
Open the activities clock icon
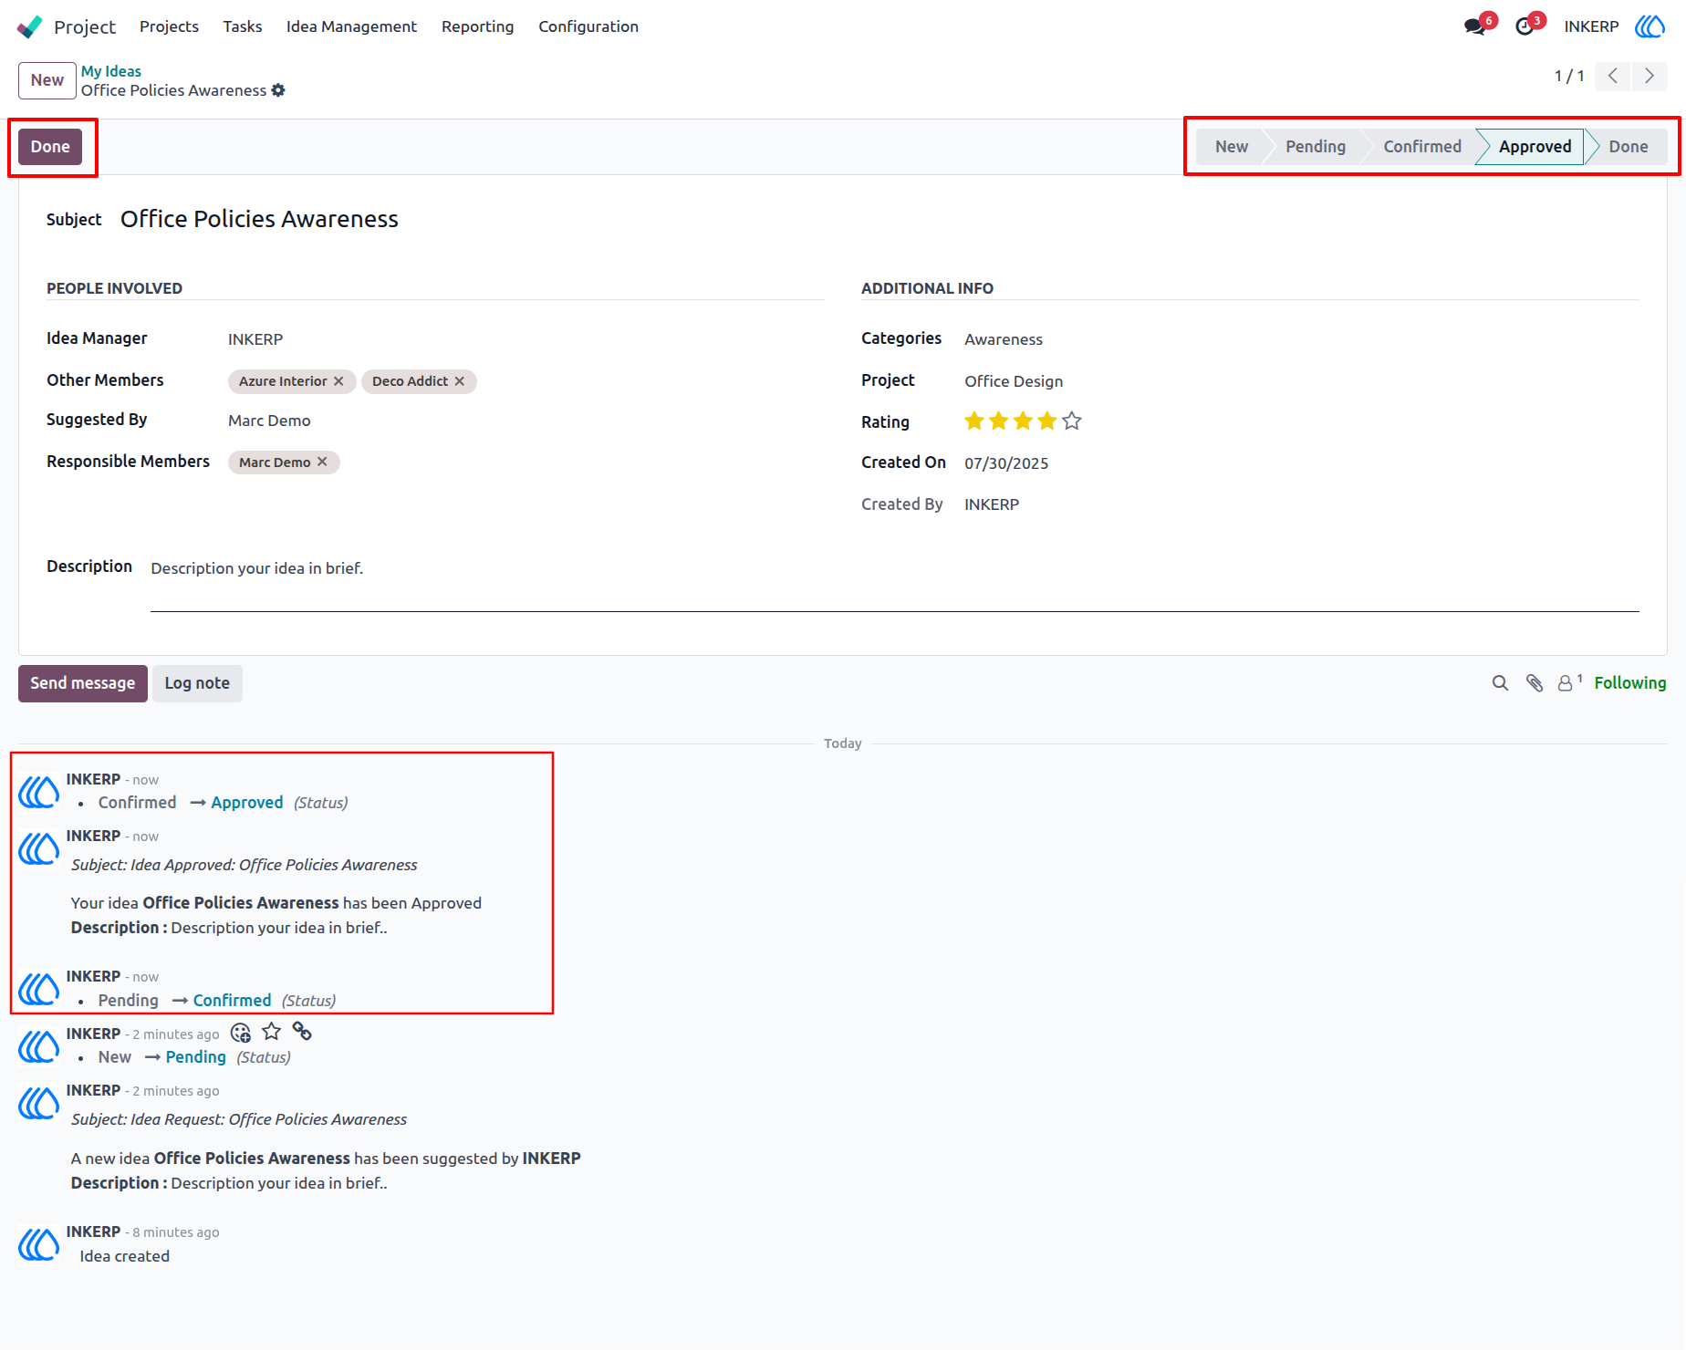click(x=1525, y=26)
